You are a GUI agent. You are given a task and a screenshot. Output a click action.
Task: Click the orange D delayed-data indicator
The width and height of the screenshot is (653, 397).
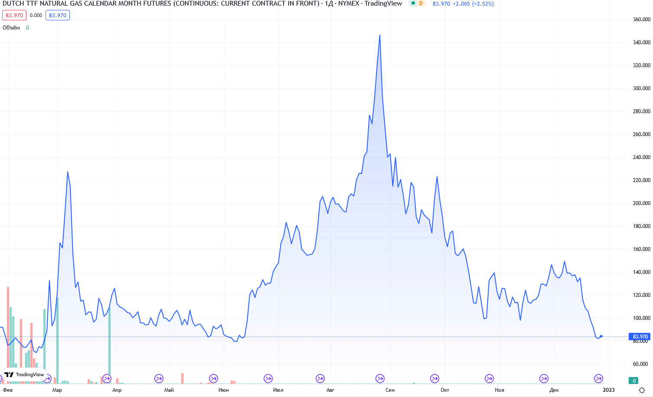(x=421, y=3)
